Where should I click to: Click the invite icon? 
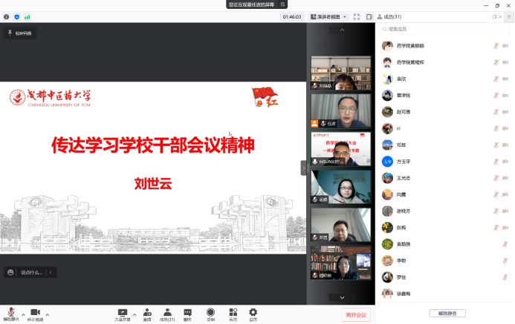pos(147,314)
